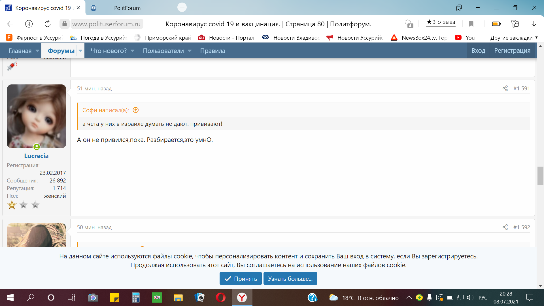
Task: Open Yandex home button icon
Action: coord(29,24)
